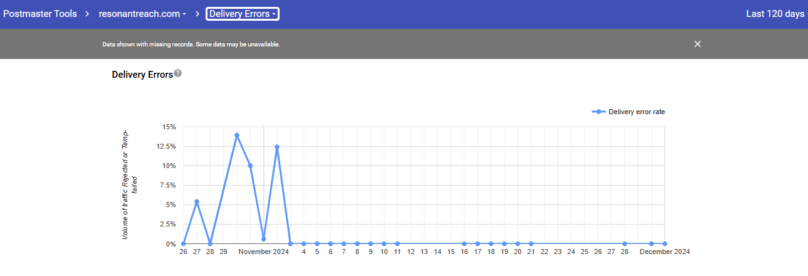Click the data point for November 21

click(x=531, y=243)
